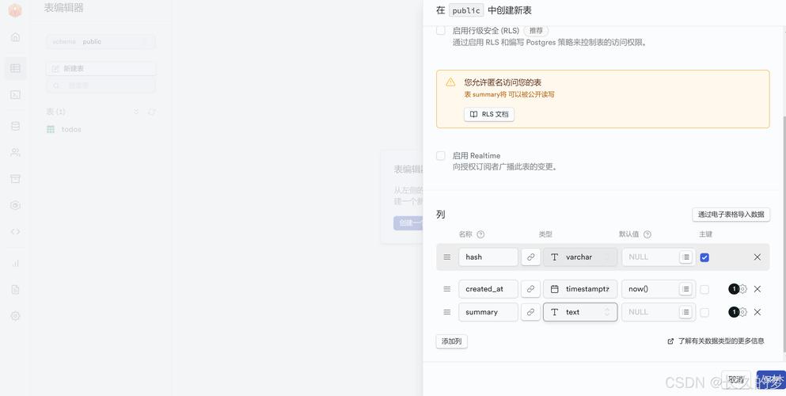Open the Table Editor sidebar icon
Viewport: 786px width, 396px height.
tap(16, 68)
